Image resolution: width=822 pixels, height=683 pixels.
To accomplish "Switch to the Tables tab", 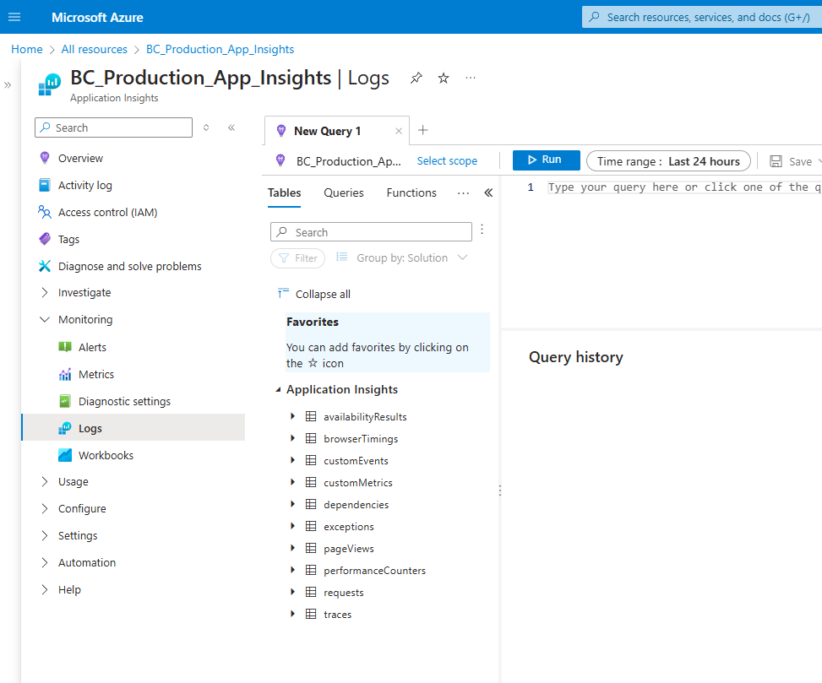I will click(x=284, y=192).
